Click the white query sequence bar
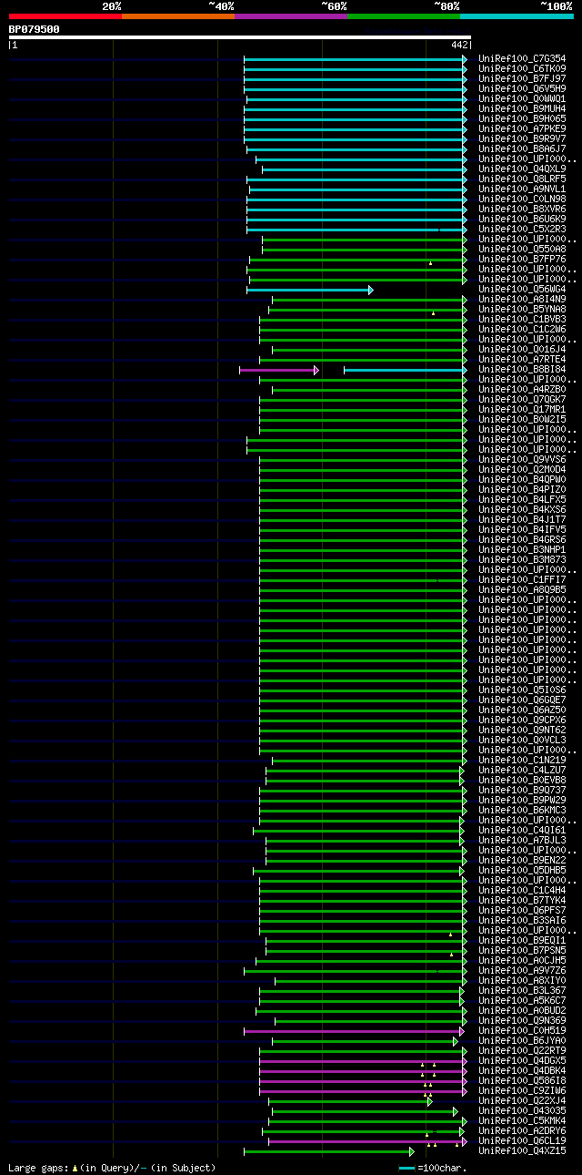 point(239,37)
